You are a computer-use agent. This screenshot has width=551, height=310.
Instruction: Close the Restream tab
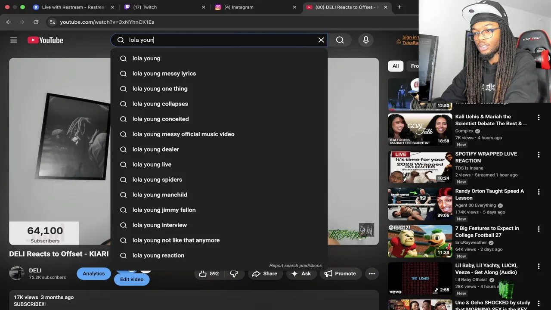point(112,7)
